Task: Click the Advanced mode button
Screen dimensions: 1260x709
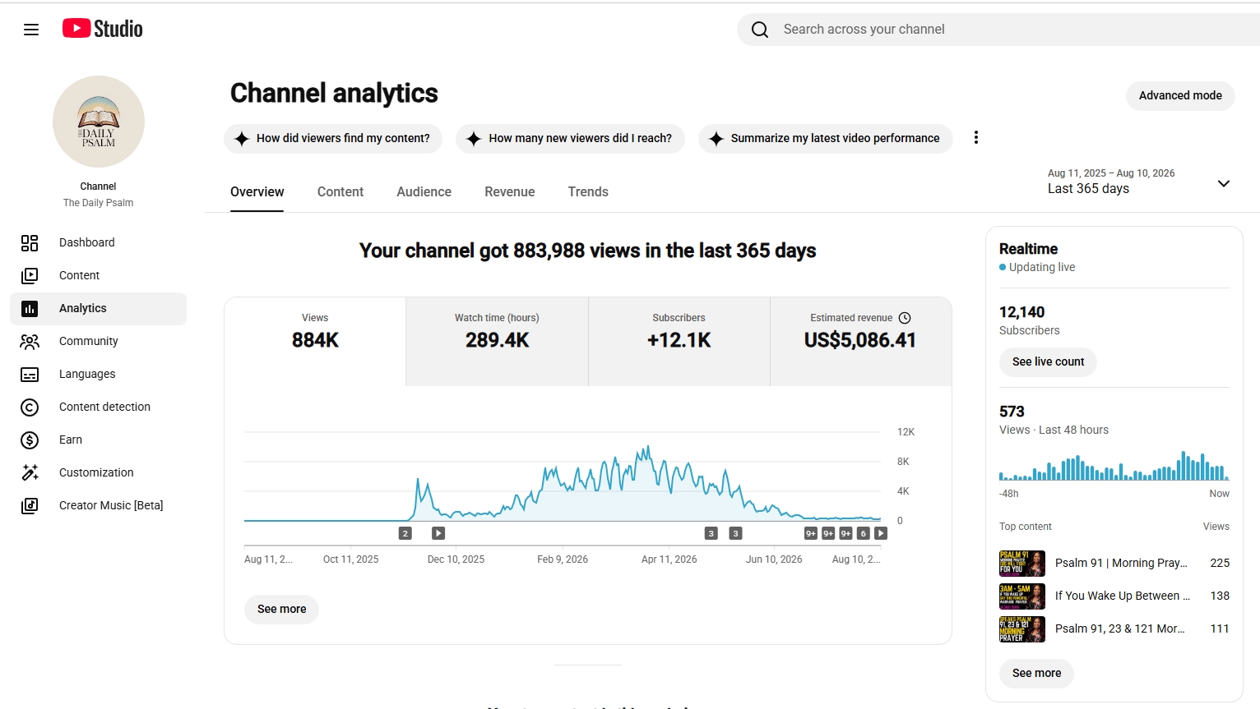Action: coord(1180,95)
